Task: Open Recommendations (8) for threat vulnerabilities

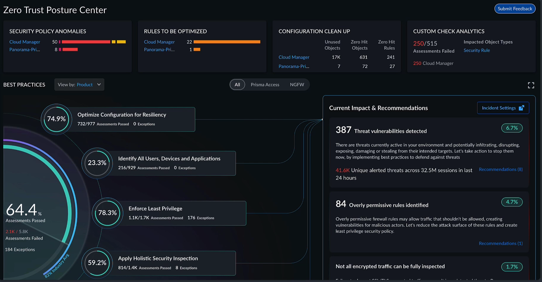Action: [500, 169]
